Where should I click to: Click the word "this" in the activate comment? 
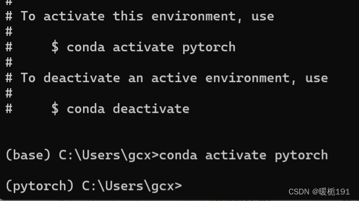tap(128, 17)
